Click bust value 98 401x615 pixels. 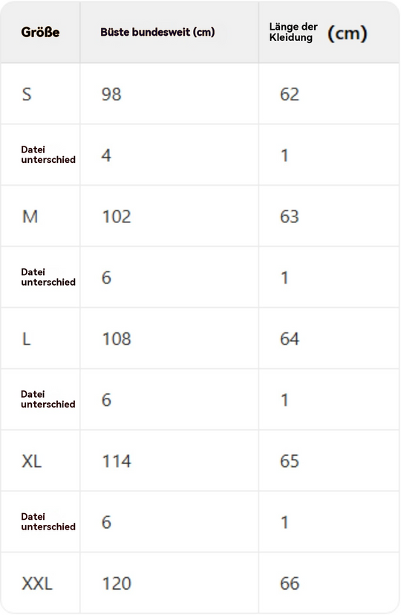(111, 94)
